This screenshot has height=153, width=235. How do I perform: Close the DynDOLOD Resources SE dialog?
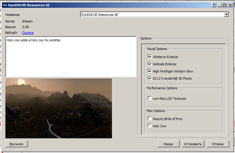(x=230, y=5)
